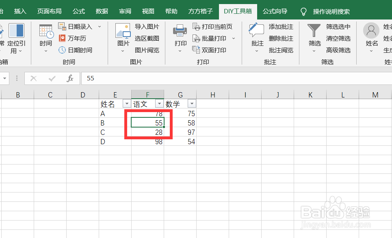This screenshot has width=392, height=238.
Task: Select column header K
Action: click(310, 95)
